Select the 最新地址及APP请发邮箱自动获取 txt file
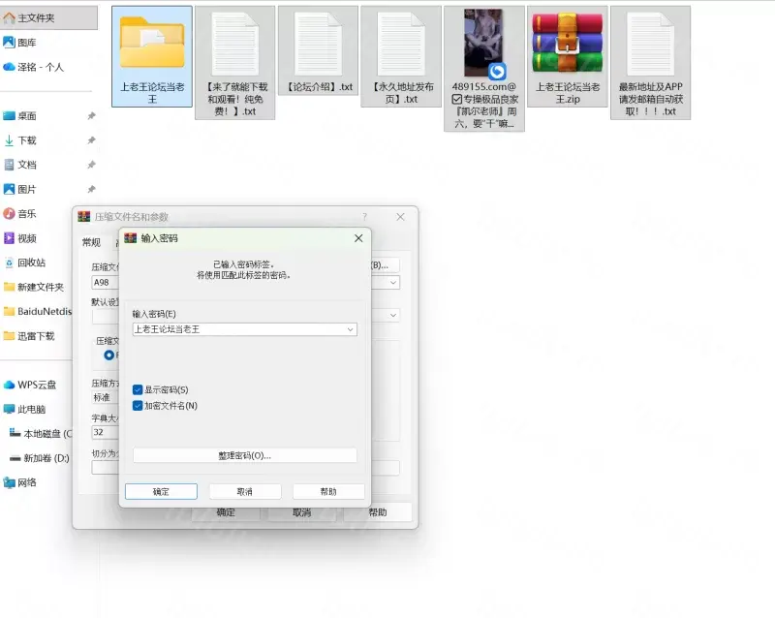Screen dimensions: 775x618 650,63
